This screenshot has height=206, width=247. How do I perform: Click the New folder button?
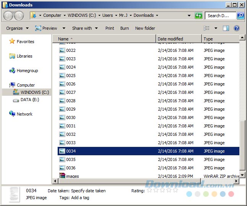point(145,28)
